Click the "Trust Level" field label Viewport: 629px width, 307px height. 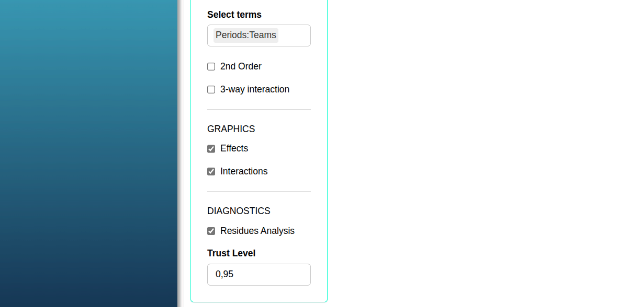tap(231, 253)
